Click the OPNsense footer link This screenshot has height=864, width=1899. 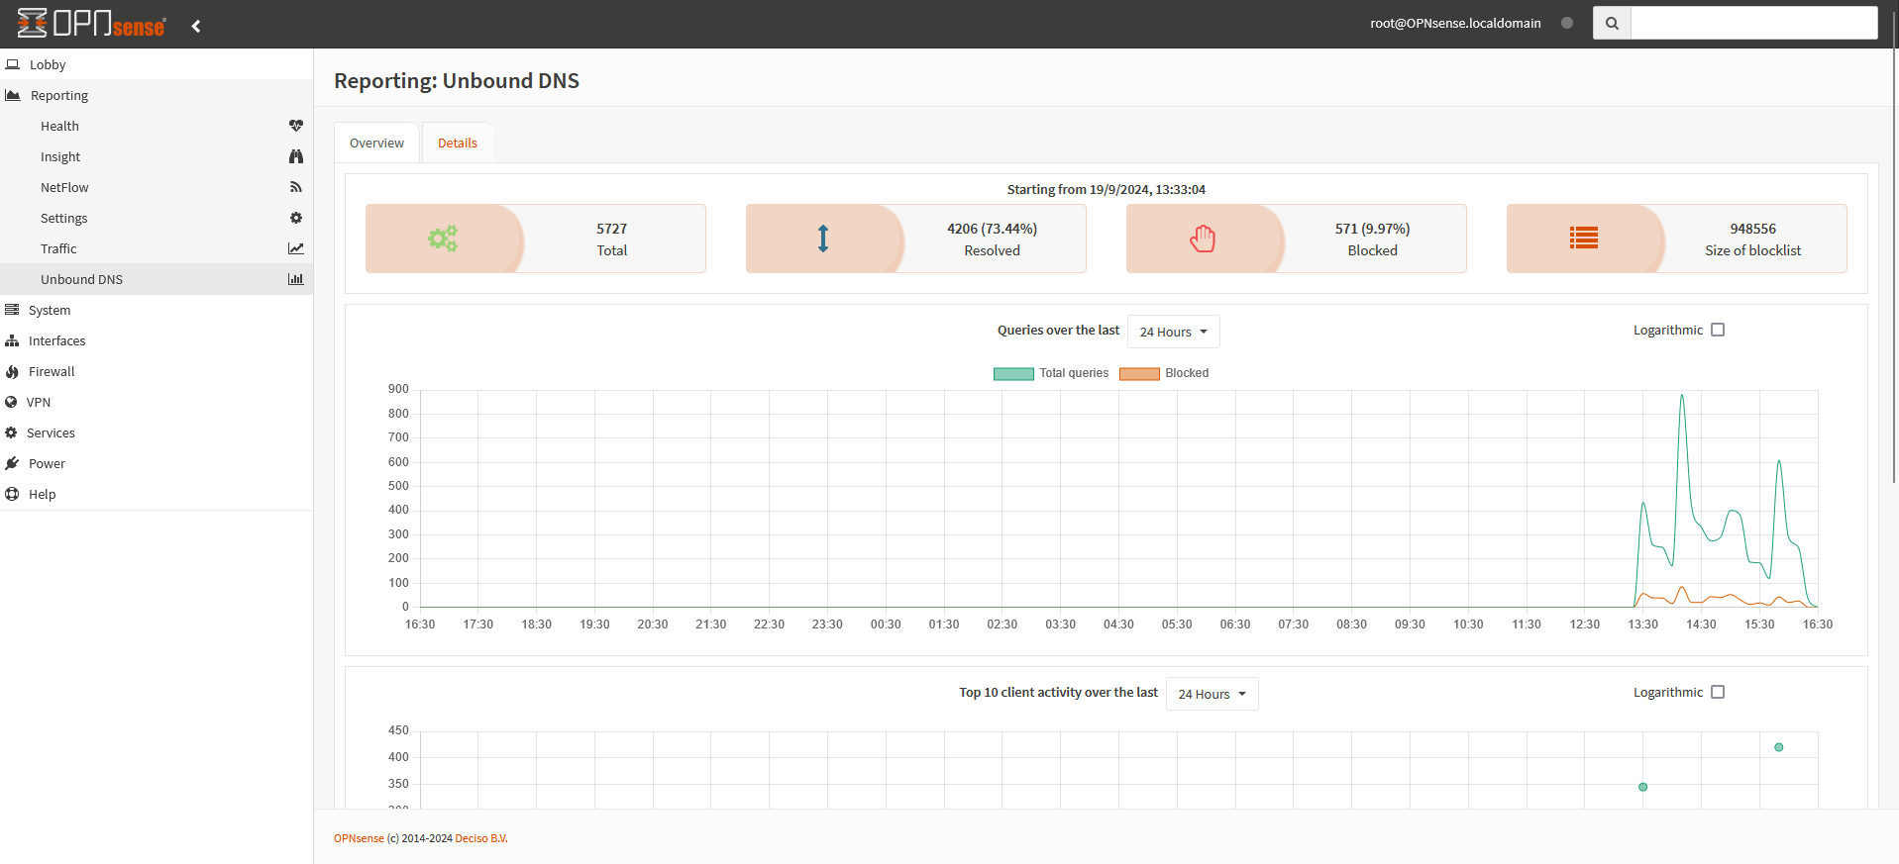tap(359, 838)
